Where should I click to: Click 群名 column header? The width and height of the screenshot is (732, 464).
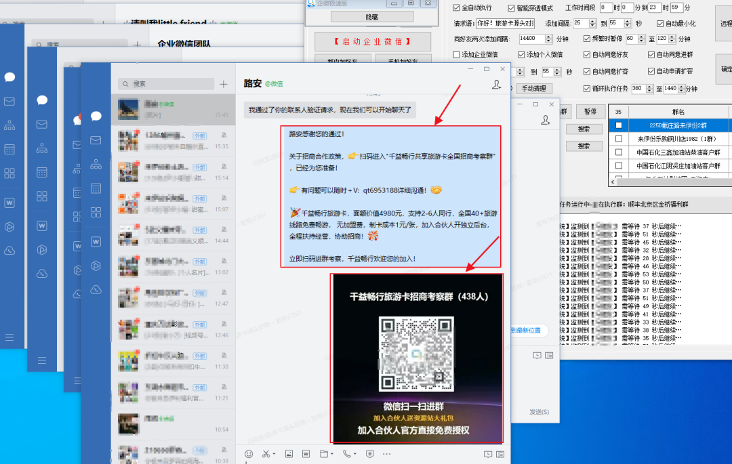(678, 112)
